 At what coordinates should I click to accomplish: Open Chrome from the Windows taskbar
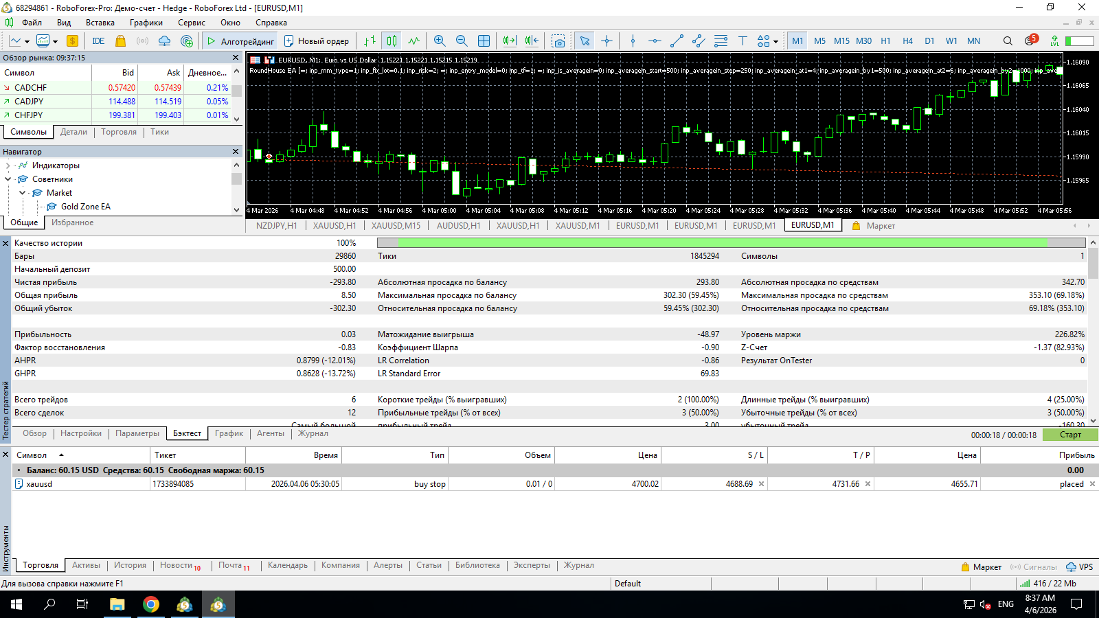151,604
